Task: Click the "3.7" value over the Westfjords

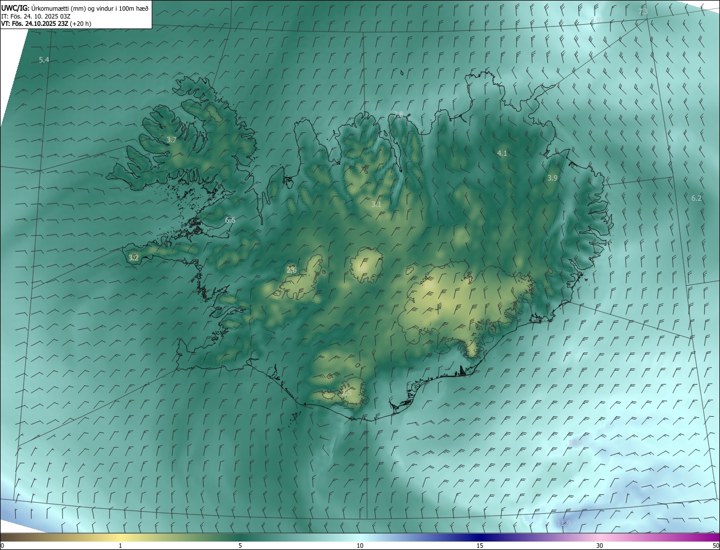Action: click(x=172, y=139)
